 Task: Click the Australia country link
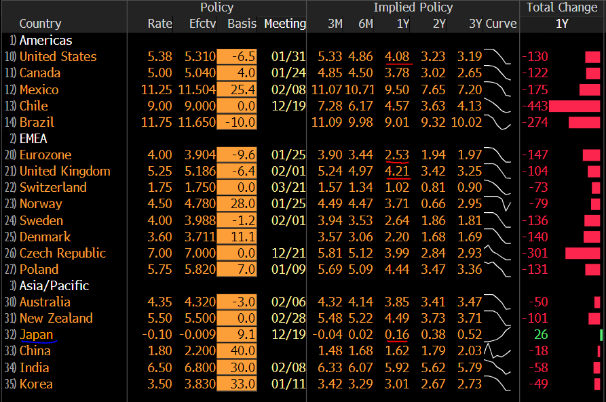[x=45, y=302]
